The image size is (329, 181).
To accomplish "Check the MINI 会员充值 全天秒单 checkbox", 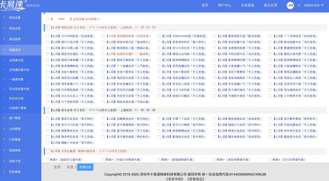I will [48, 19].
